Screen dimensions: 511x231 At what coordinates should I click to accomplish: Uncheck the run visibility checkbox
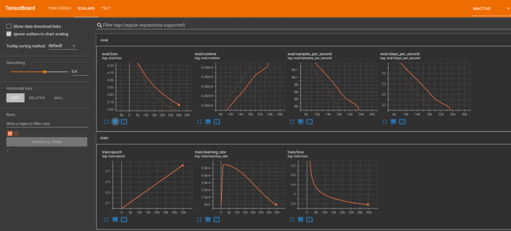click(x=10, y=133)
